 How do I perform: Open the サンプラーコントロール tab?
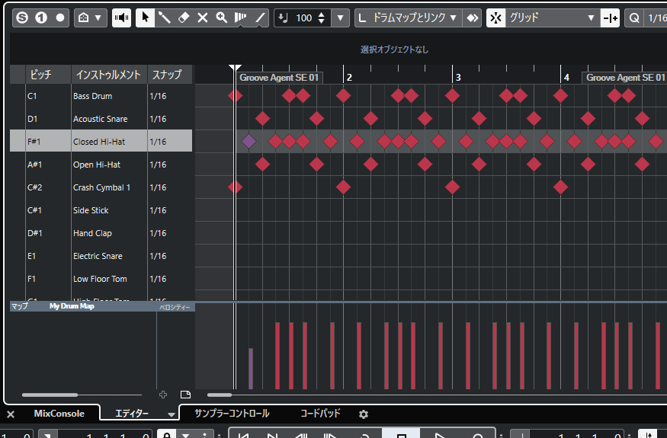pos(232,413)
